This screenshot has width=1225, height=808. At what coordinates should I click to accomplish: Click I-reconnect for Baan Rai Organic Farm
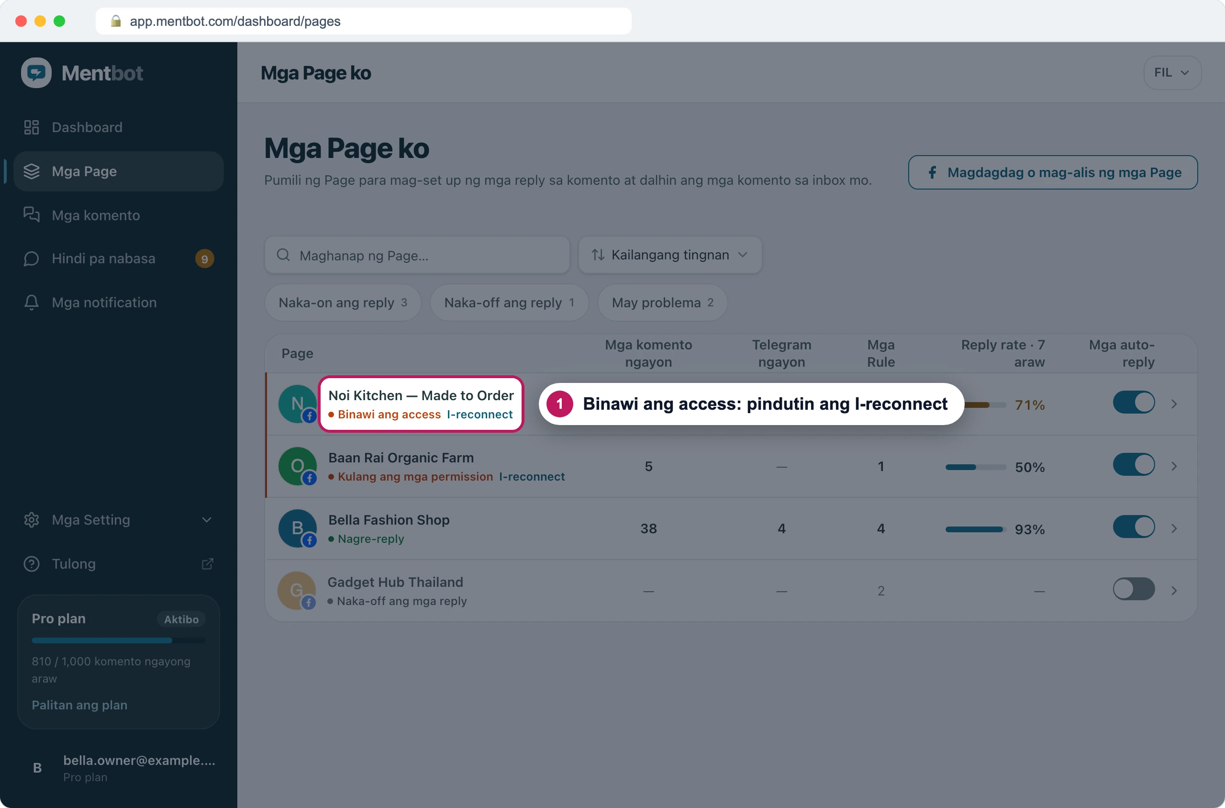pyautogui.click(x=532, y=477)
